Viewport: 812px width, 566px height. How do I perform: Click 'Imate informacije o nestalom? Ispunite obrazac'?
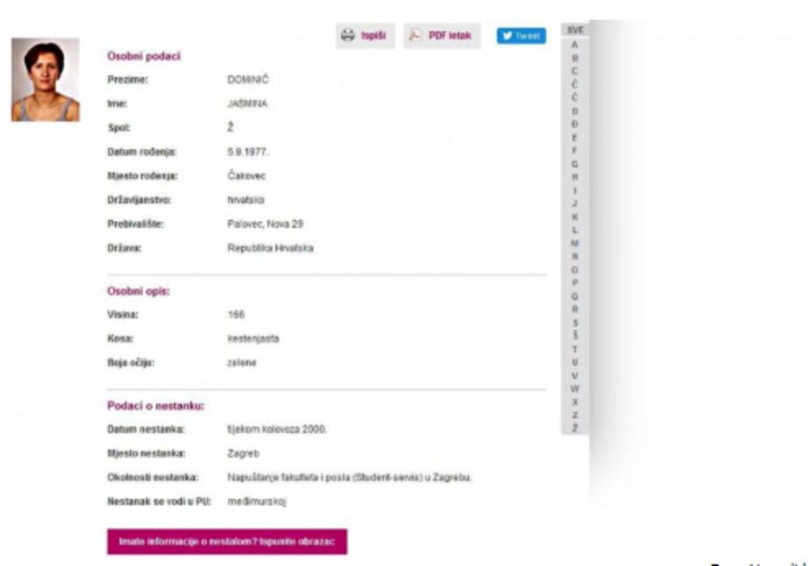coord(227,541)
